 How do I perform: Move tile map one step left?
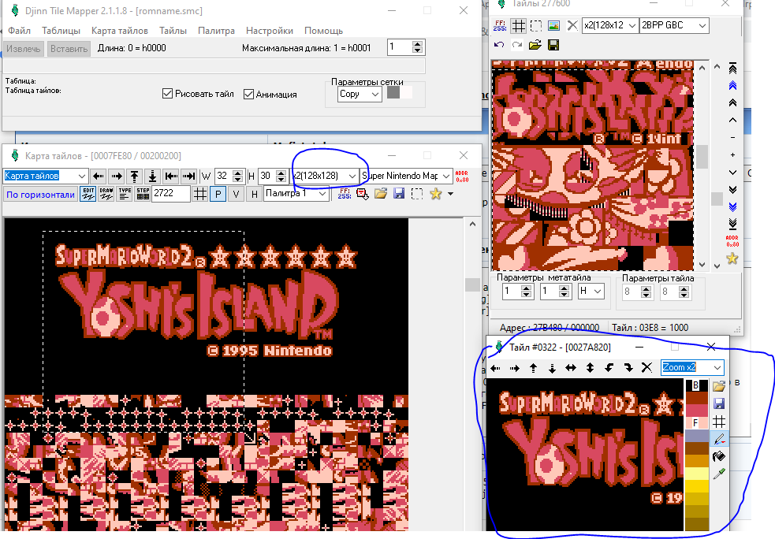pos(99,176)
